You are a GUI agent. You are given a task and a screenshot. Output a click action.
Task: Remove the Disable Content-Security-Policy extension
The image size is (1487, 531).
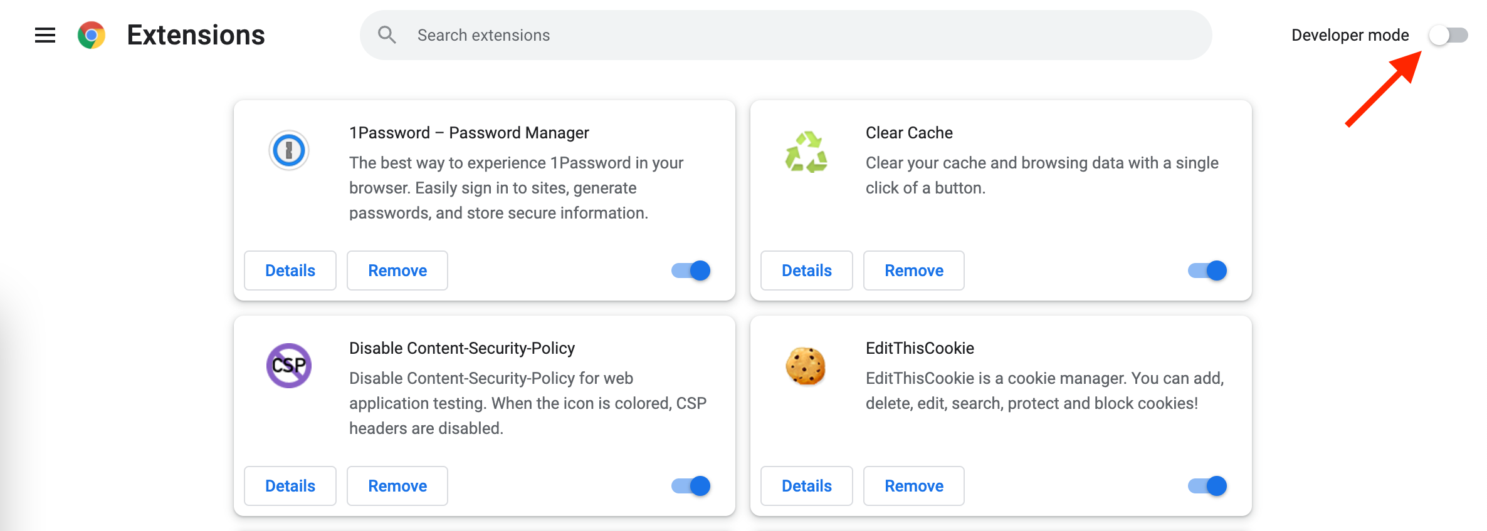tap(397, 486)
